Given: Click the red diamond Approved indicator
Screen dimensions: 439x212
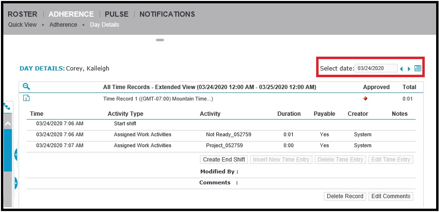Looking at the screenshot, I should (x=365, y=98).
